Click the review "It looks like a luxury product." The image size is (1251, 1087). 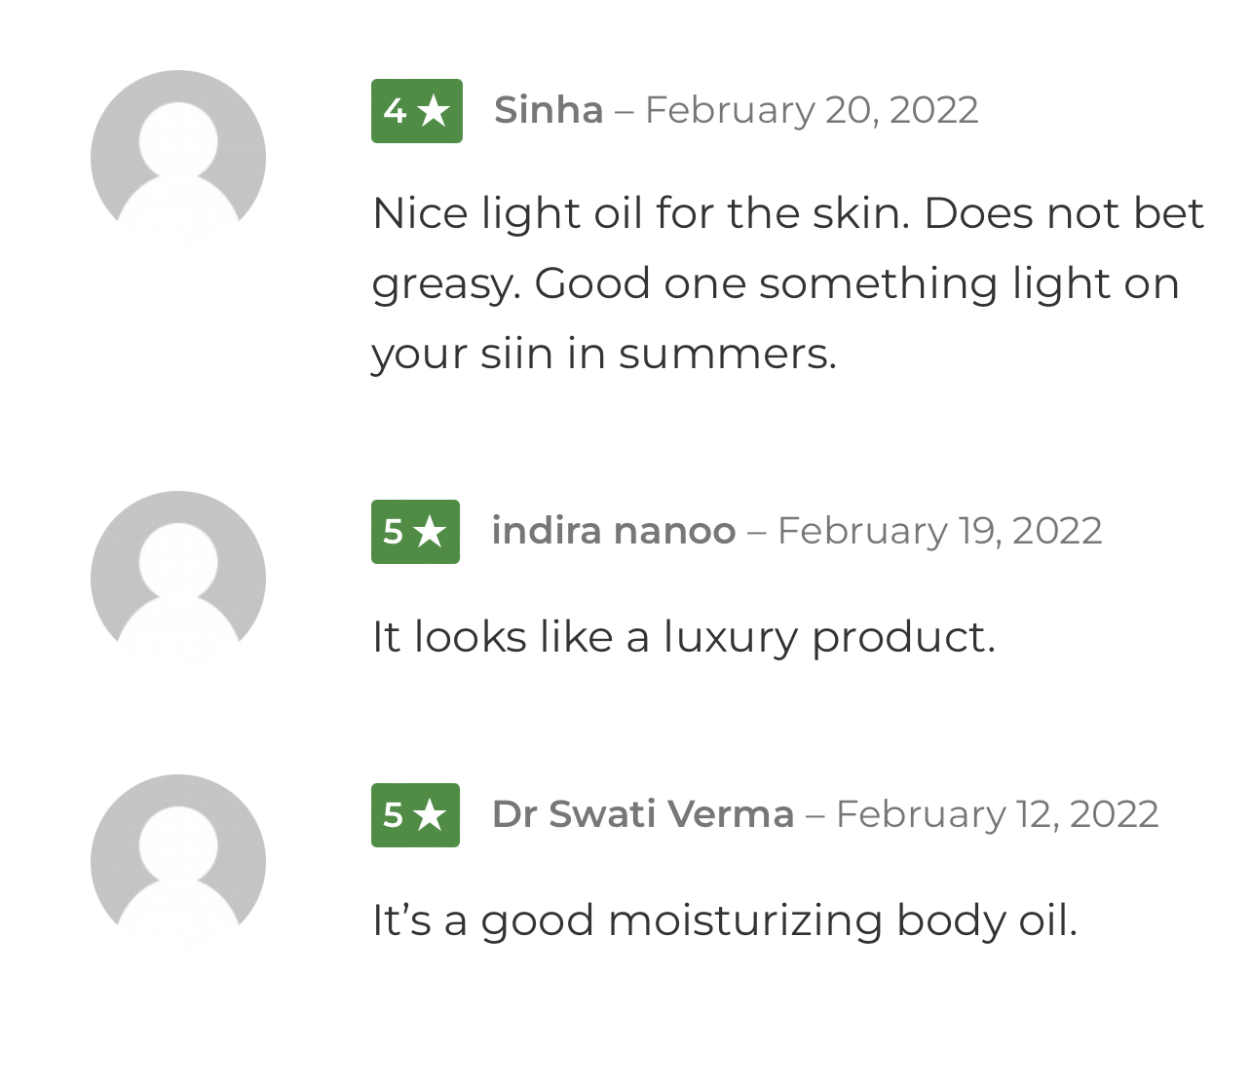click(x=684, y=637)
